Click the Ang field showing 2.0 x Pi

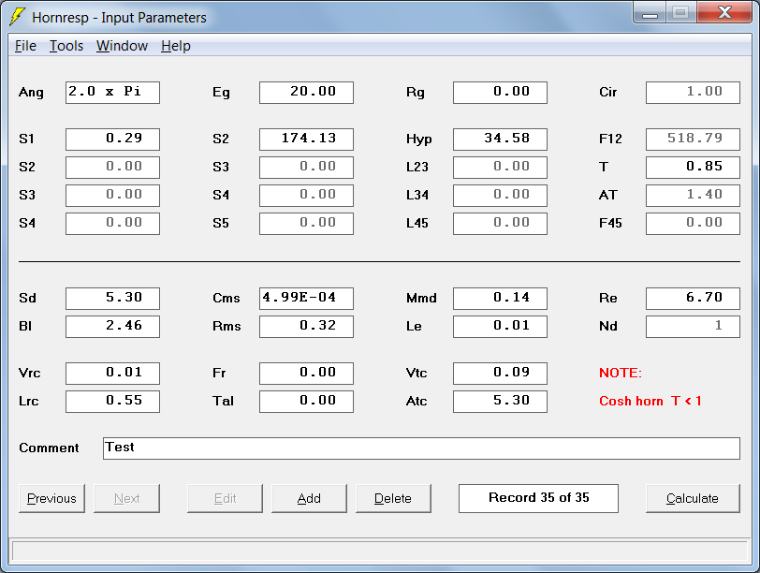tap(112, 93)
